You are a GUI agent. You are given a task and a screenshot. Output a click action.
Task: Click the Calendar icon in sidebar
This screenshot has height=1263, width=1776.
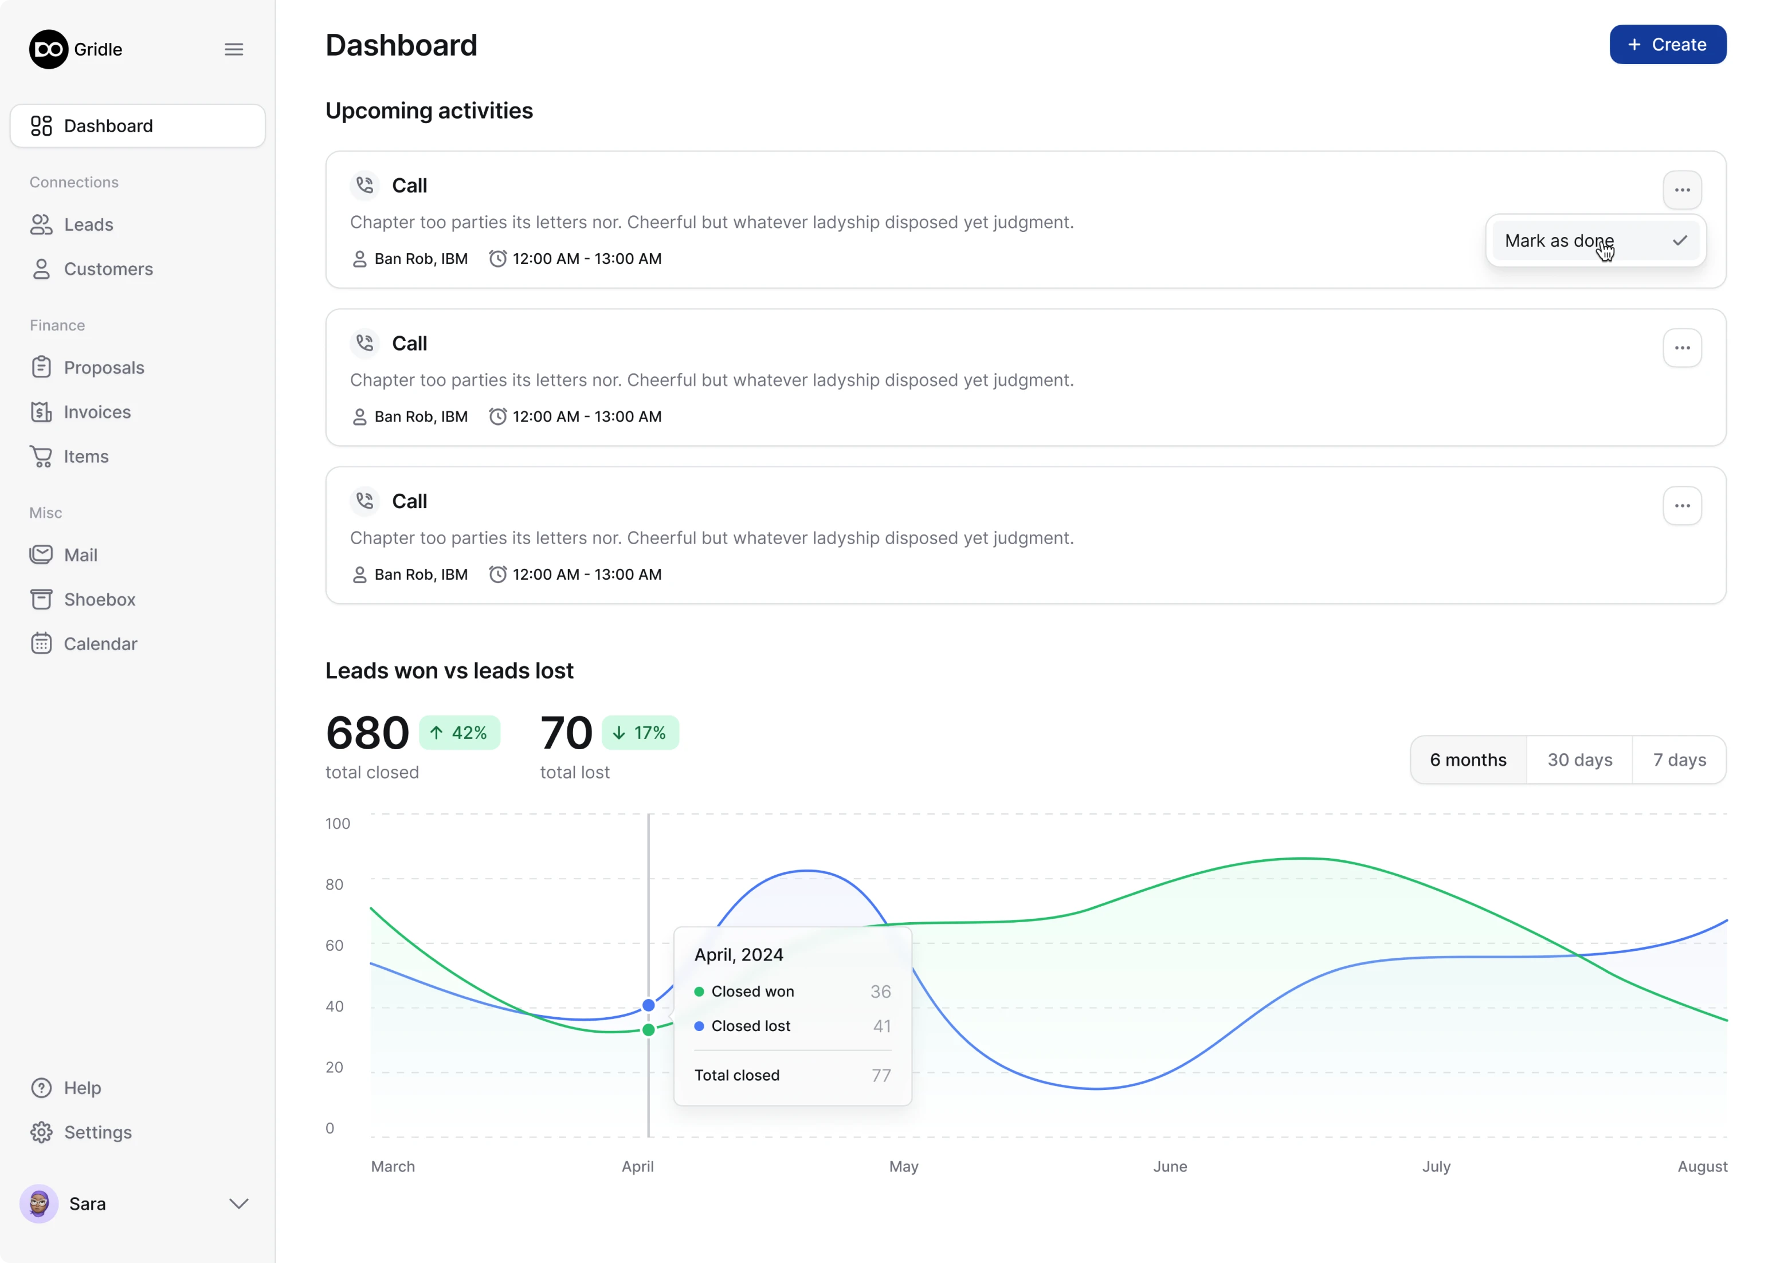41,643
